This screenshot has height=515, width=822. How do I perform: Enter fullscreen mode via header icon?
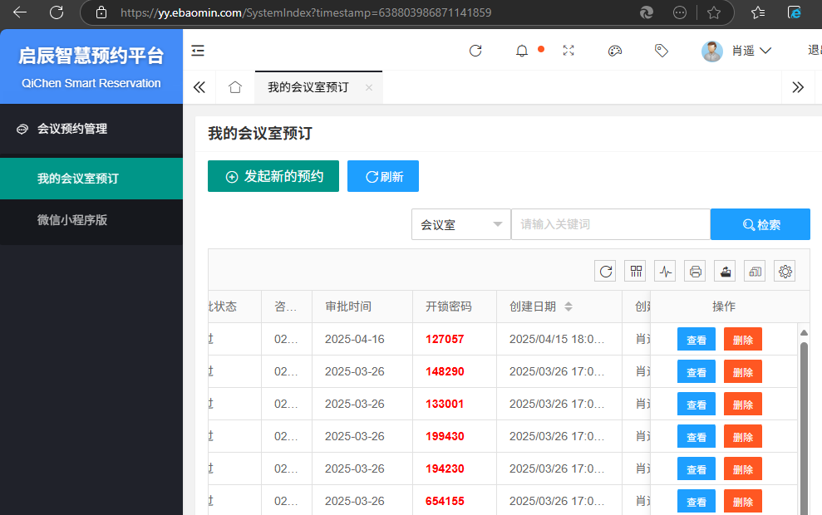[569, 51]
